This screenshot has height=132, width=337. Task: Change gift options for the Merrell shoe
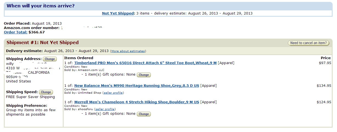pos(144,114)
